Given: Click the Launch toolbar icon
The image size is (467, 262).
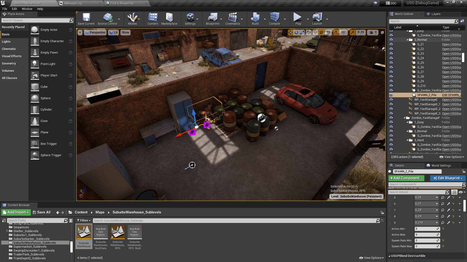Looking at the screenshot, I should click(x=317, y=19).
